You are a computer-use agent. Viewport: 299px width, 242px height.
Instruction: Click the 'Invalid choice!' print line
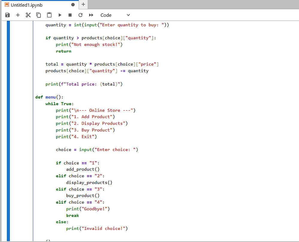tap(97, 229)
